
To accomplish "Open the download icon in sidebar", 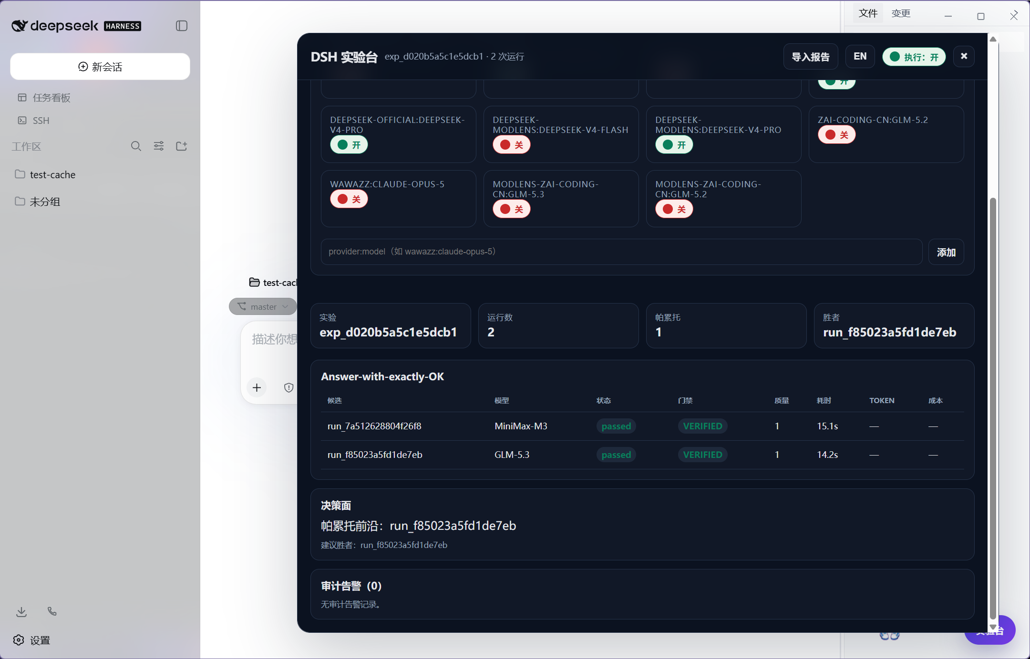I will (x=21, y=612).
